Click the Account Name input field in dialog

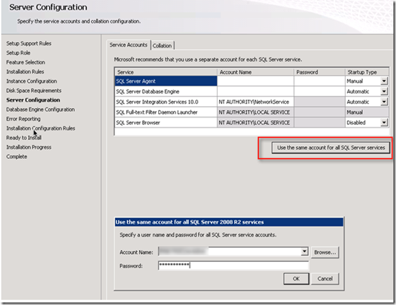click(229, 252)
